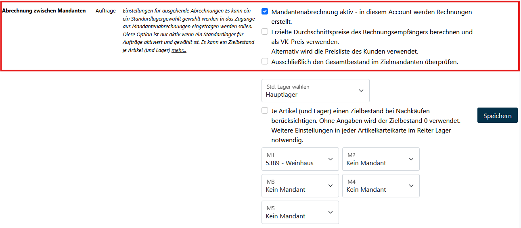Click the Aufträge category label

click(106, 11)
